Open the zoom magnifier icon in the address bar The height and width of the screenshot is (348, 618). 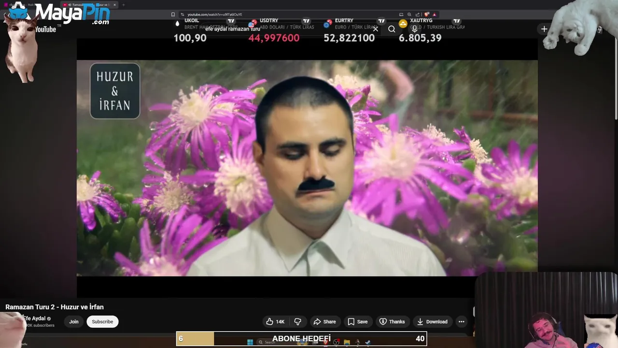click(409, 14)
